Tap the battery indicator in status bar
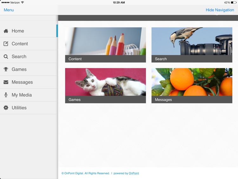The image size is (238, 179). coord(234,3)
